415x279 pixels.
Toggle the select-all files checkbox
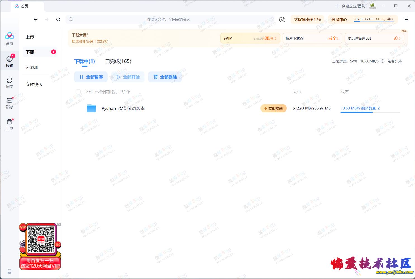point(79,92)
